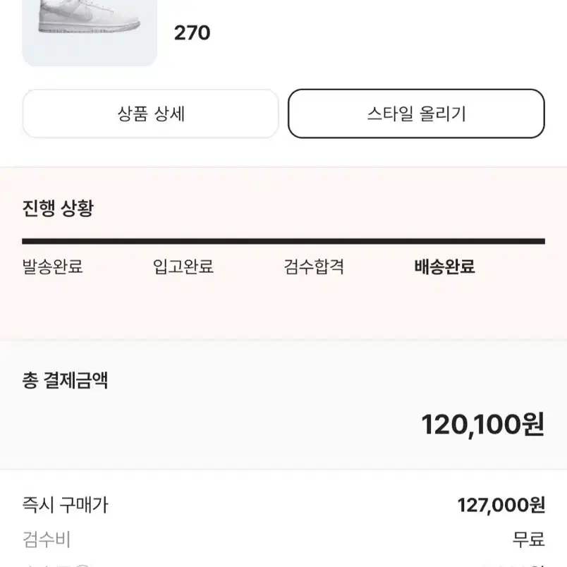The width and height of the screenshot is (567, 567).
Task: Tap the 즉시 구매가 row label
Action: [x=65, y=505]
